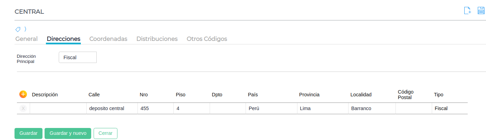Open the Coordenadas tab
Image resolution: width=486 pixels, height=140 pixels.
click(x=108, y=39)
